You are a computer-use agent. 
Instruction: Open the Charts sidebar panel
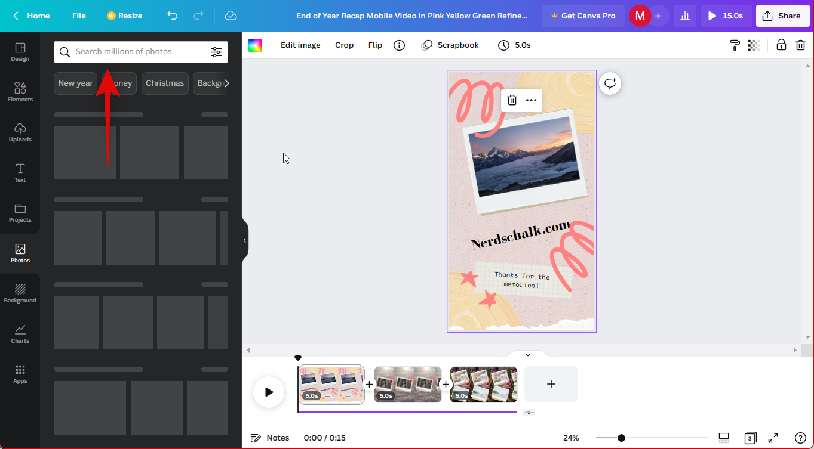pyautogui.click(x=20, y=334)
